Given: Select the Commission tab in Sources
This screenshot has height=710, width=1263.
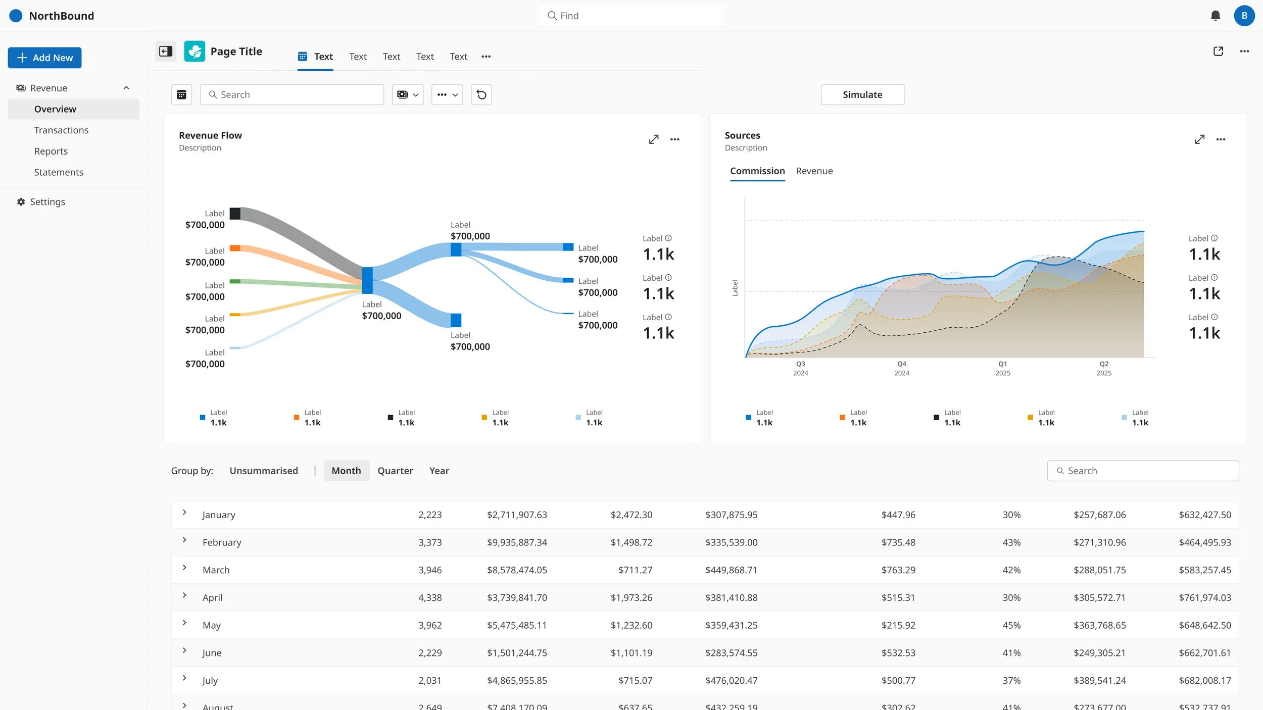Looking at the screenshot, I should tap(757, 171).
